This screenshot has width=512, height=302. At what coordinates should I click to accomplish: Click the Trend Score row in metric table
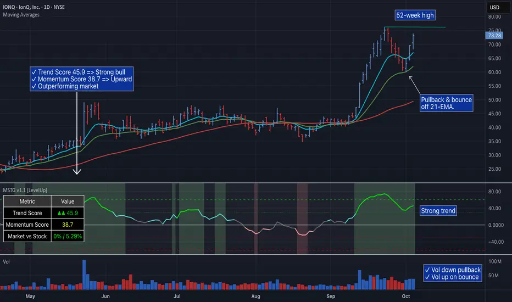tap(44, 213)
